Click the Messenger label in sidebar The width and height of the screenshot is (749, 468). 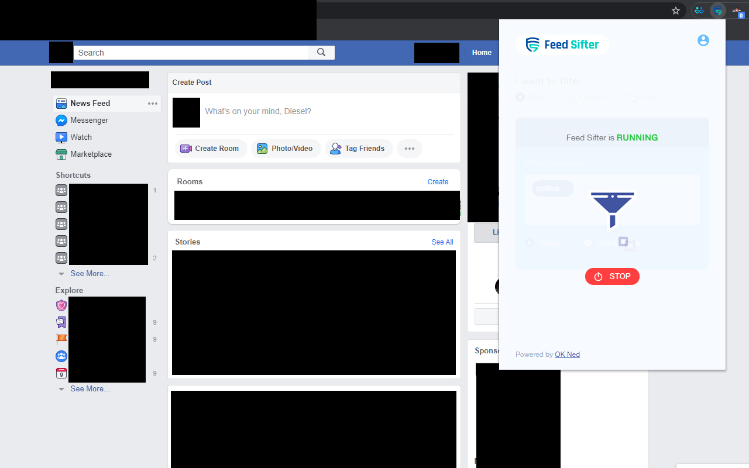[90, 121]
